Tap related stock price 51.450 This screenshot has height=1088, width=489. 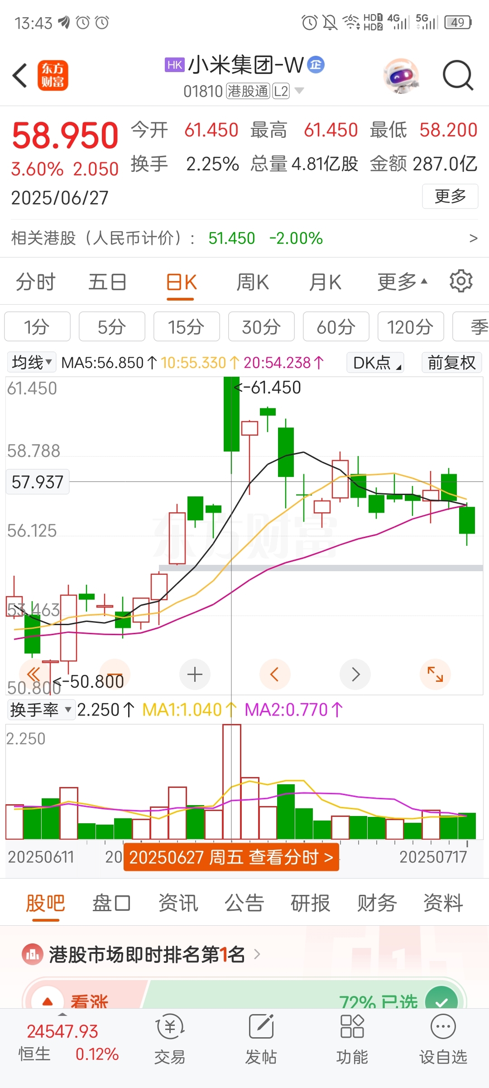(x=231, y=238)
